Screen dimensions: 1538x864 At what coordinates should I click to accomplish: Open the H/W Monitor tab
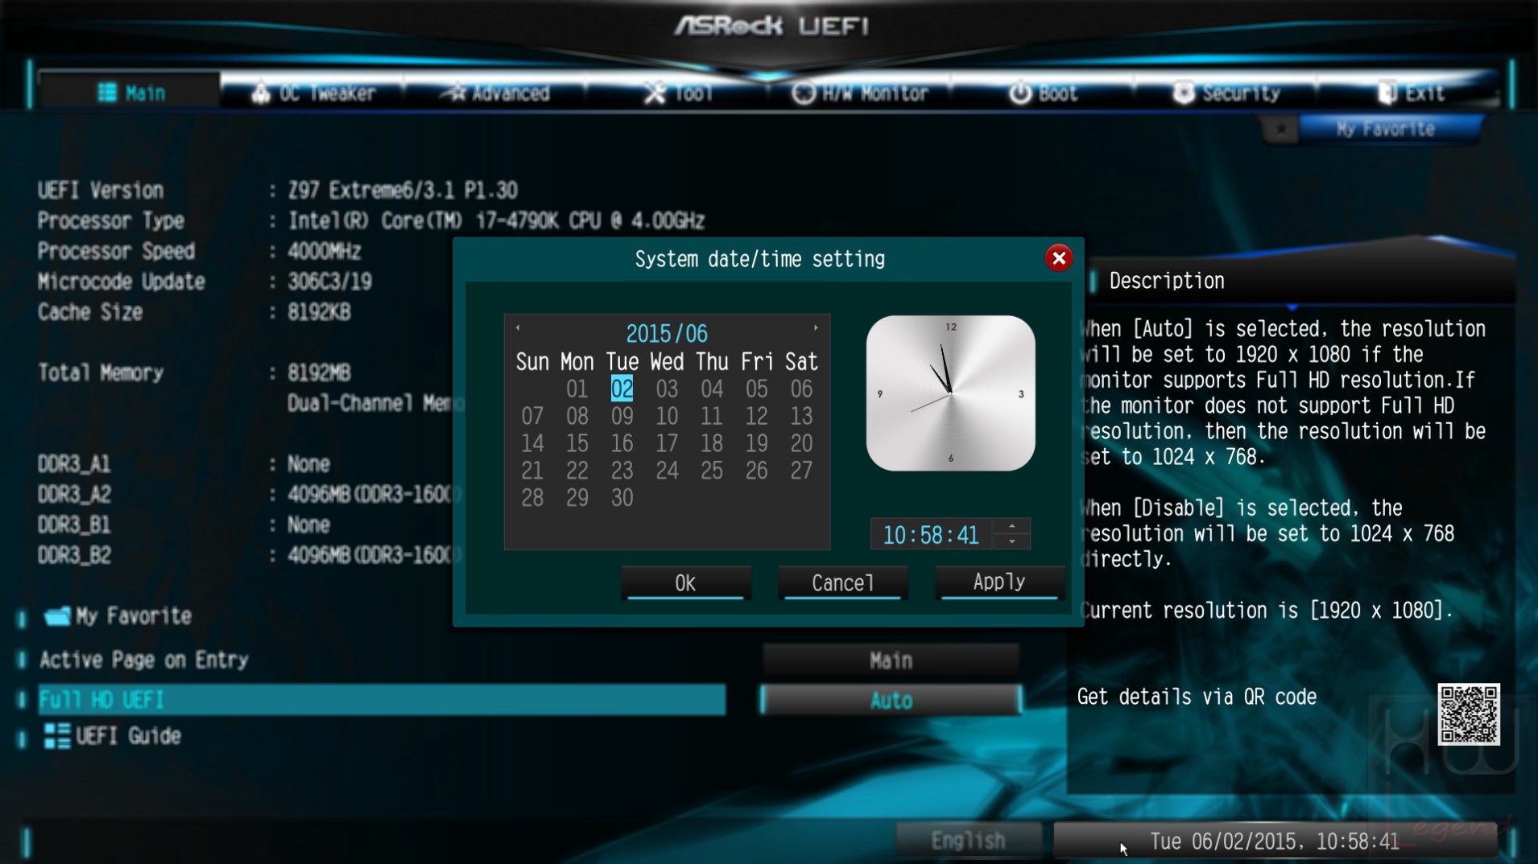[859, 93]
